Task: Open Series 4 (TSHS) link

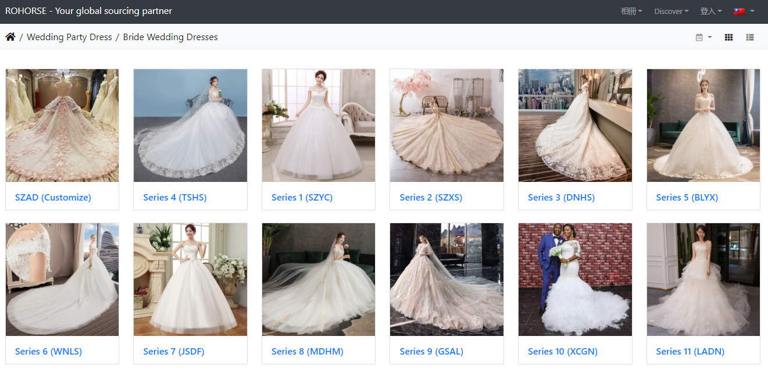Action: coord(175,198)
